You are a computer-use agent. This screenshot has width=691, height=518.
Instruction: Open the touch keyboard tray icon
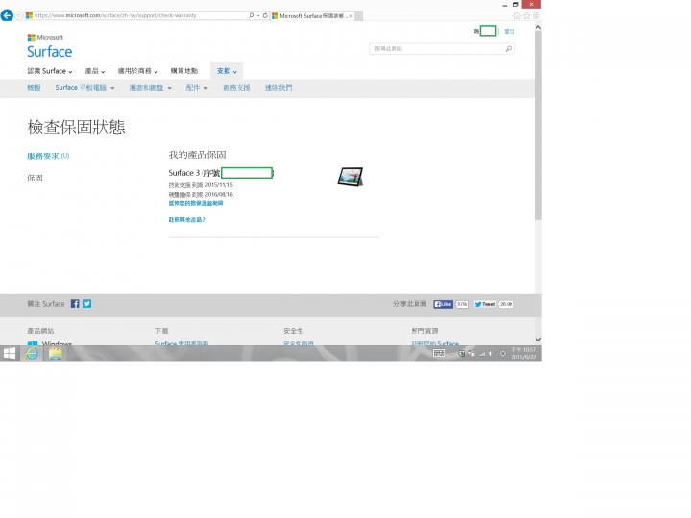click(x=439, y=353)
